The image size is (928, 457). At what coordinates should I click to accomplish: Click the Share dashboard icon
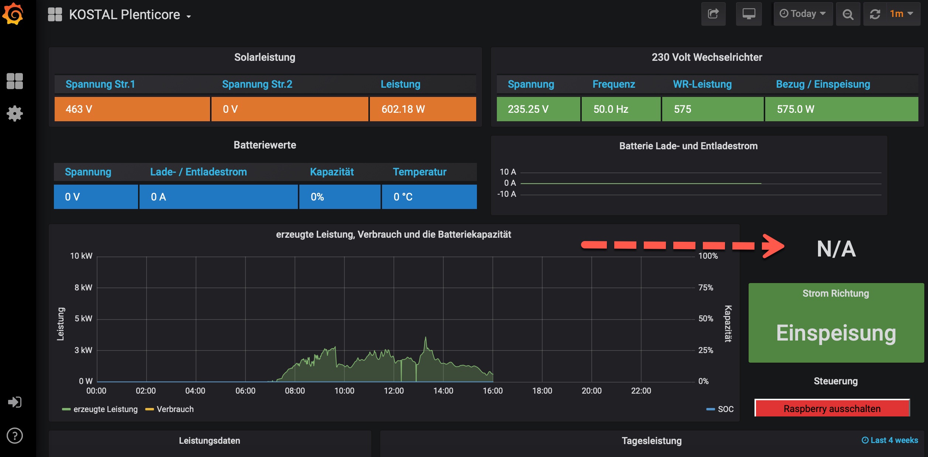point(713,14)
